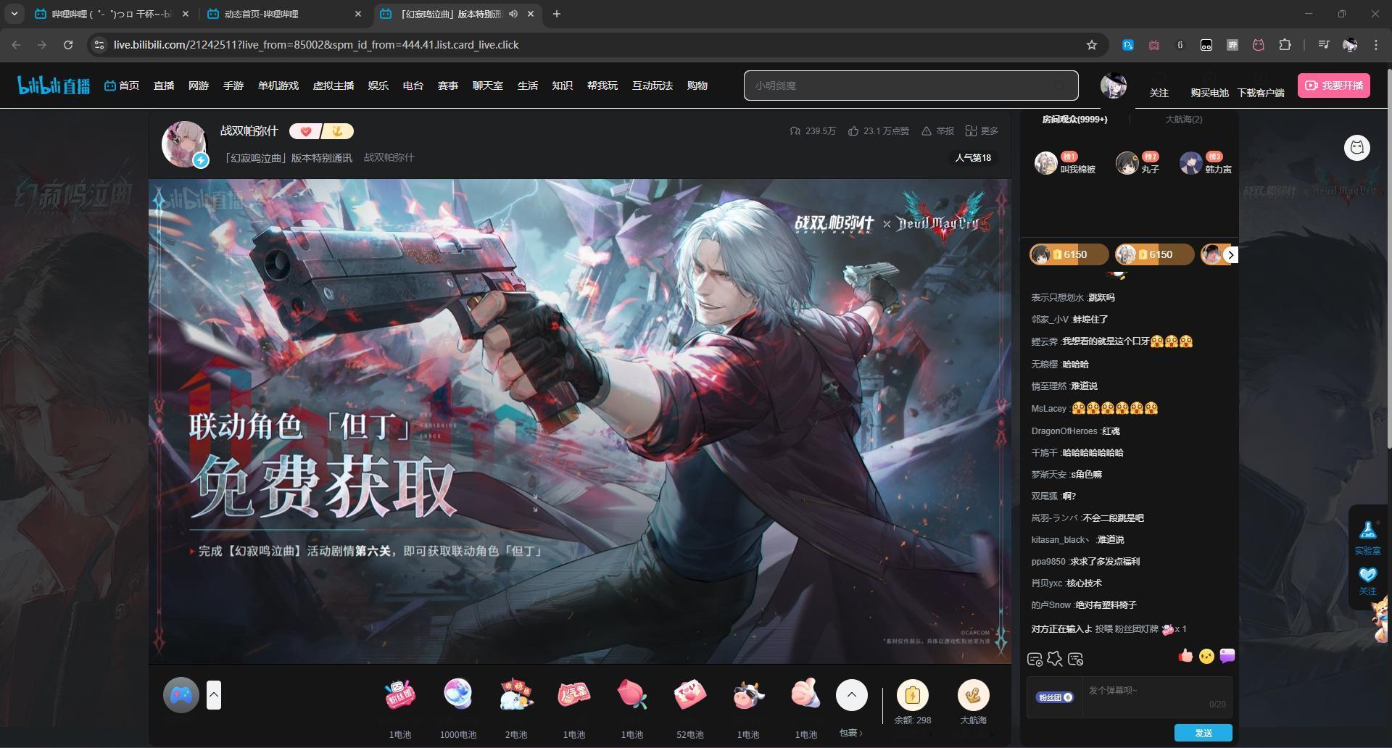Open the cat assistant icon

tap(1357, 148)
